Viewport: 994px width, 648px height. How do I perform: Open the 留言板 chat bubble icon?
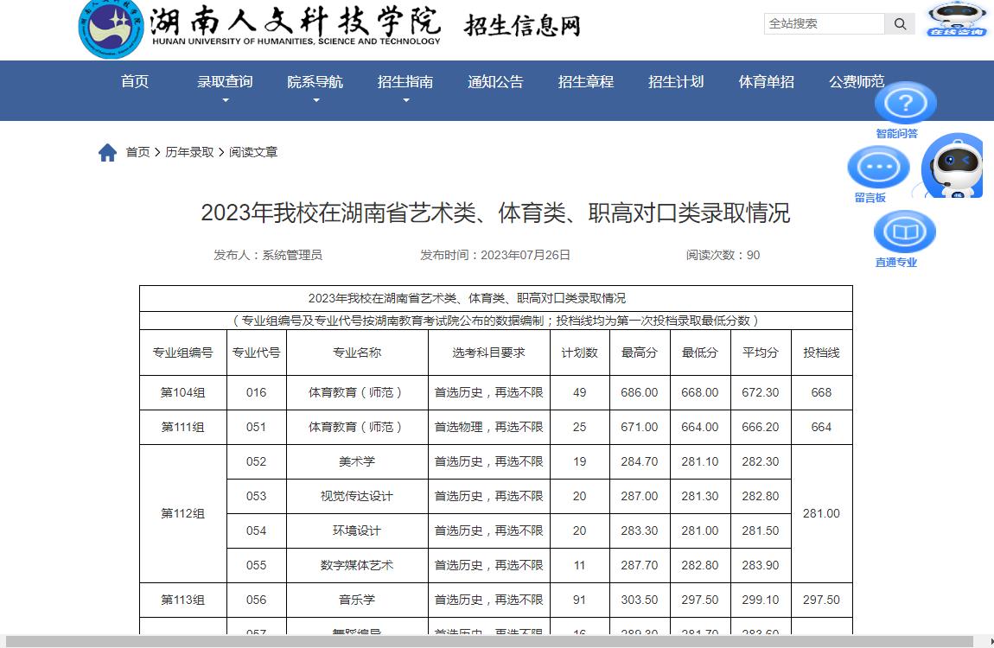coord(879,168)
